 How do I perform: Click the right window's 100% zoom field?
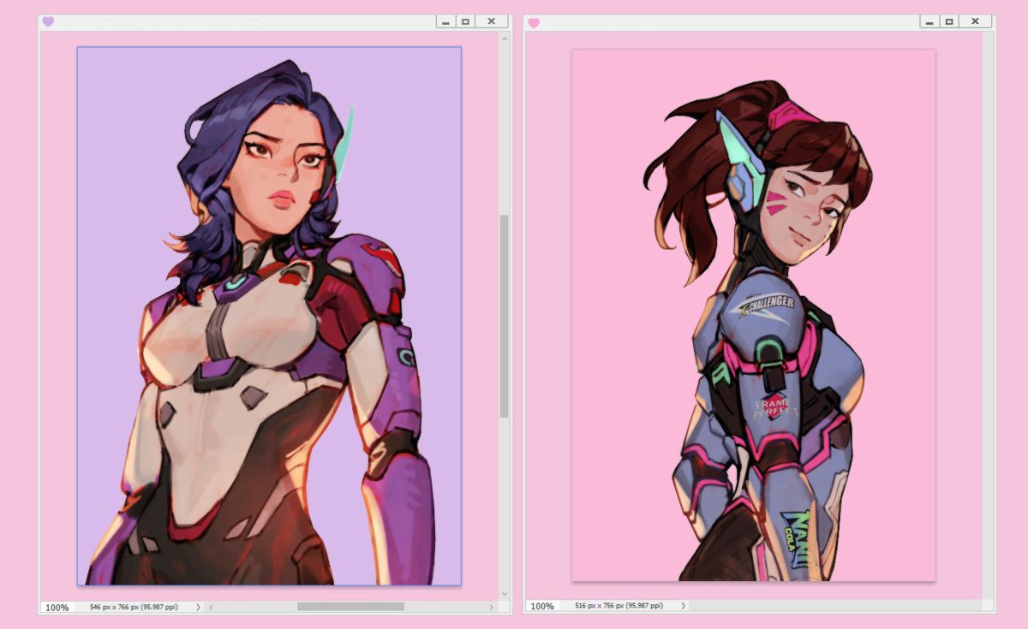pyautogui.click(x=542, y=606)
